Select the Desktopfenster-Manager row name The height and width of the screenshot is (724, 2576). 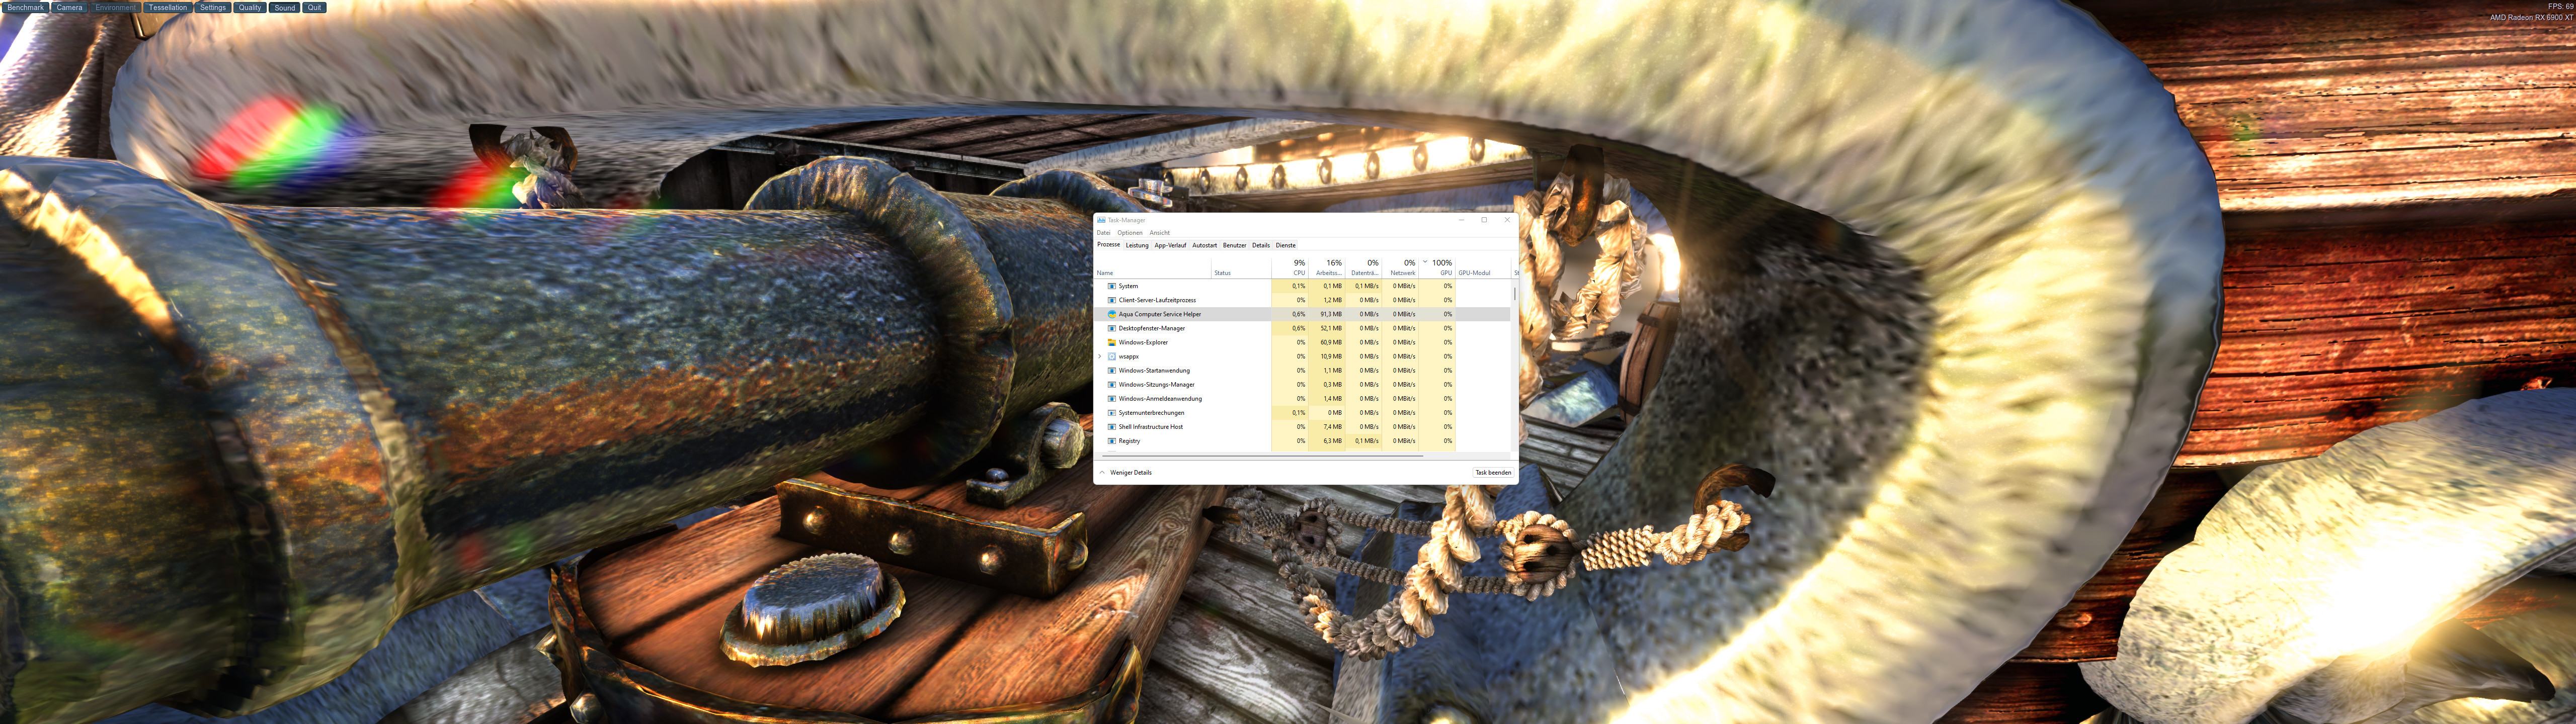point(1151,328)
